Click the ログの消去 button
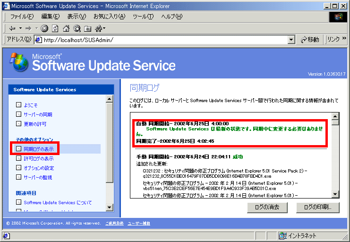This screenshot has height=242, width=350. 267,207
